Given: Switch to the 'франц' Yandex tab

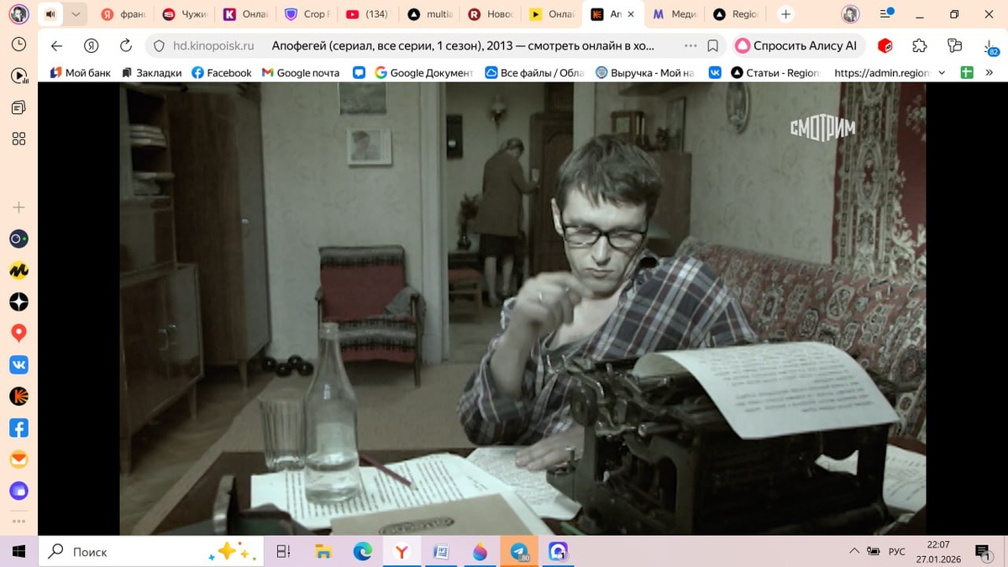Looking at the screenshot, I should point(123,14).
